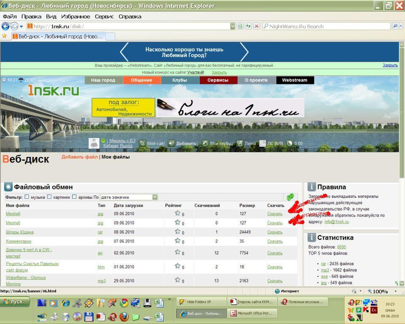Click the user avatar picture
This screenshot has height=324, width=405.
(94, 143)
